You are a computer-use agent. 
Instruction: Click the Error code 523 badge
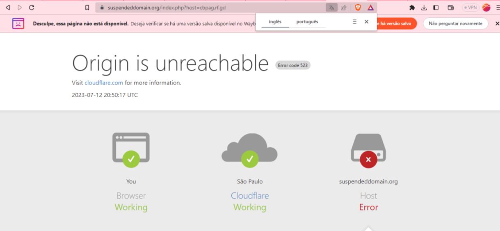point(293,65)
